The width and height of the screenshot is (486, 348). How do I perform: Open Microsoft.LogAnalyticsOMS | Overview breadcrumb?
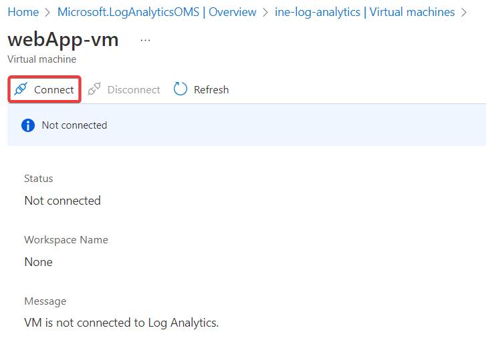pos(156,12)
